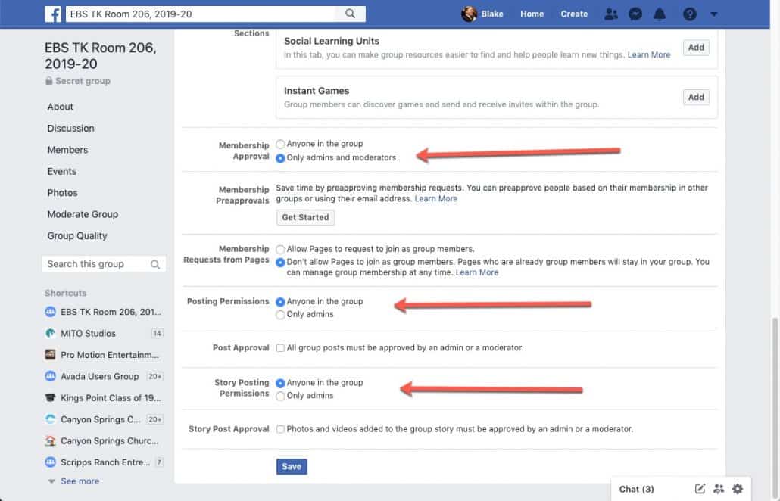
Task: Expand See more in the left sidebar
Action: (x=79, y=481)
